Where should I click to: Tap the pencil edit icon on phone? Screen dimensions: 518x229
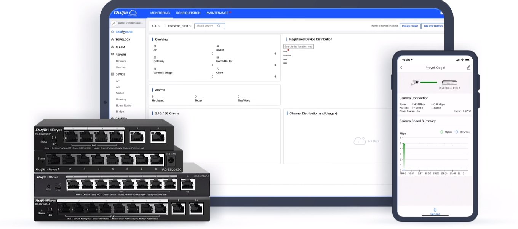[468, 68]
